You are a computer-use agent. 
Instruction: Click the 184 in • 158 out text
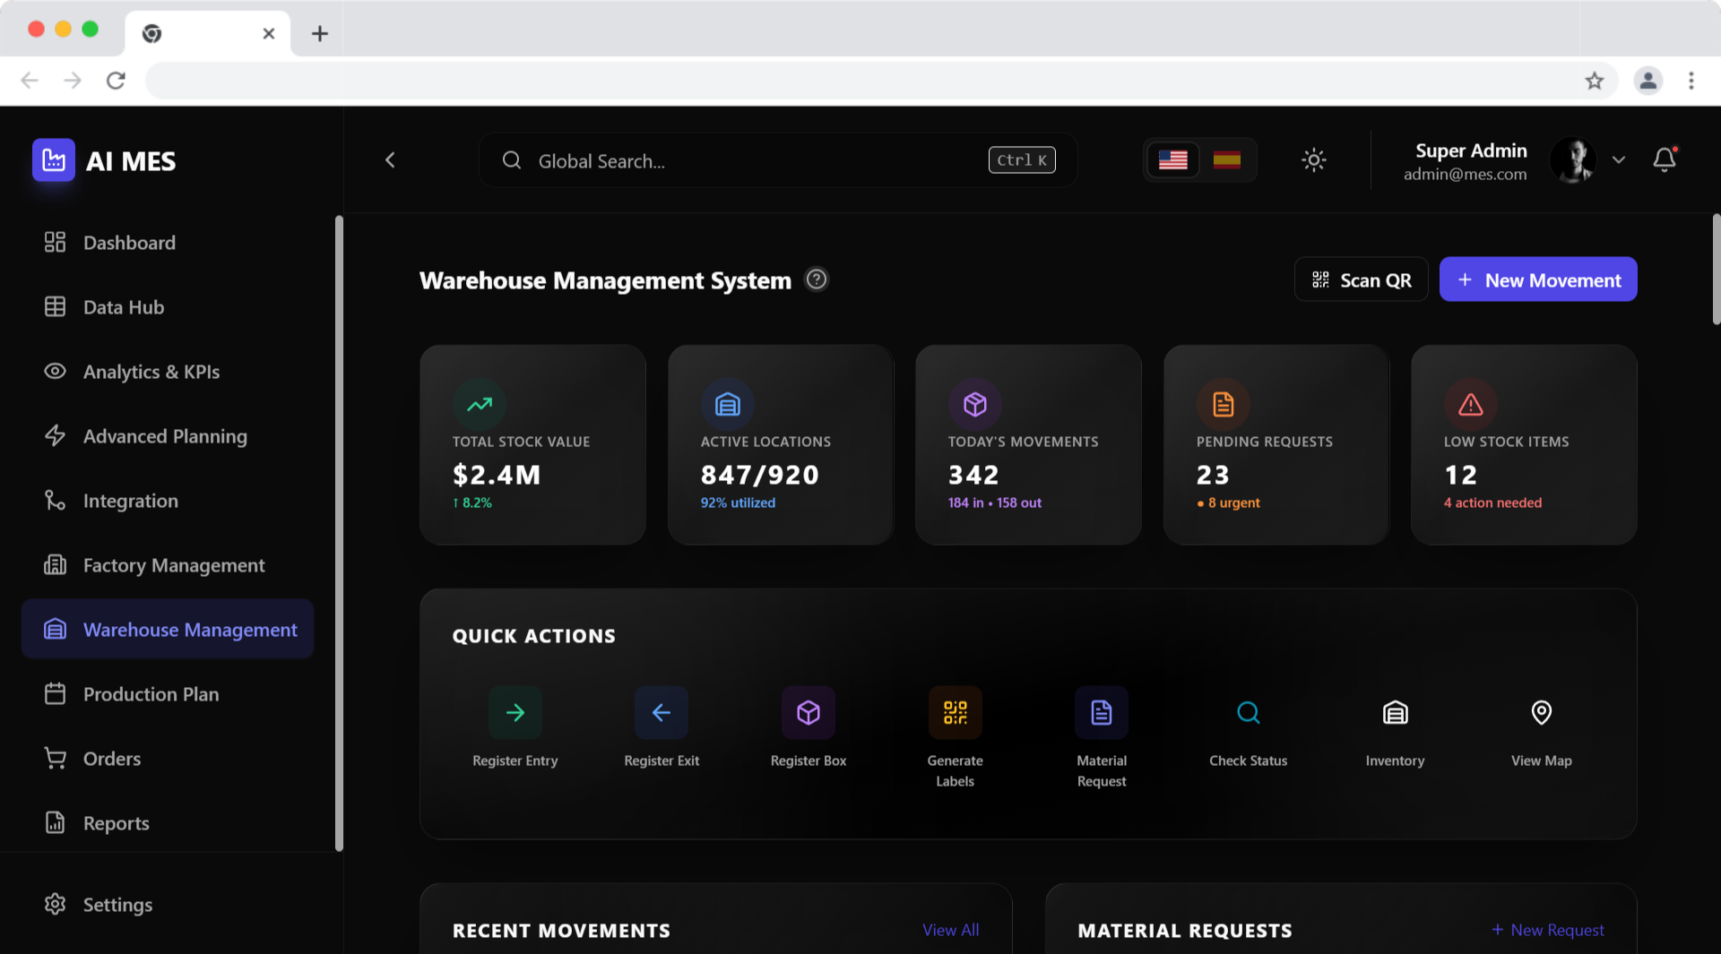click(x=995, y=503)
